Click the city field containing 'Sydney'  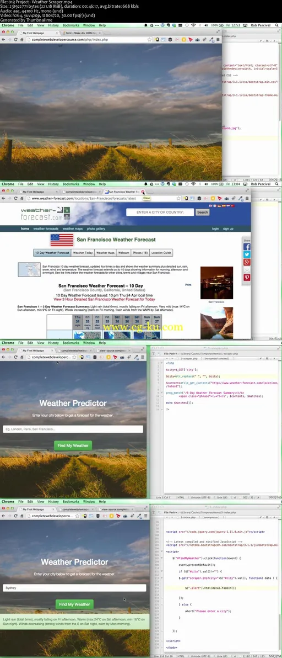coord(74,588)
